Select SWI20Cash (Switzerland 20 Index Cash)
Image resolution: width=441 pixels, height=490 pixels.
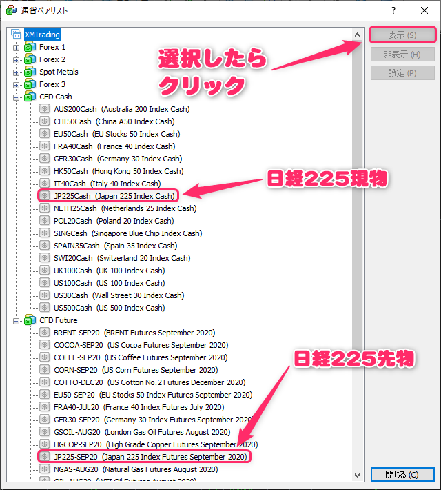coord(122,258)
